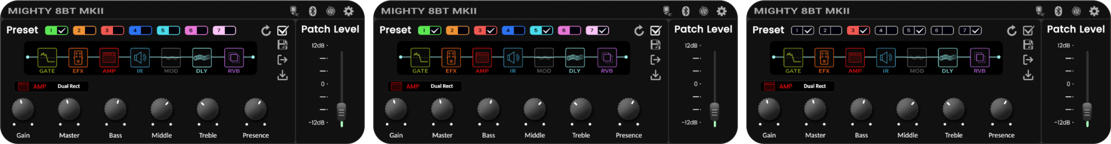
Task: Open the settings gear in the right panel header
Action: pos(1094,11)
